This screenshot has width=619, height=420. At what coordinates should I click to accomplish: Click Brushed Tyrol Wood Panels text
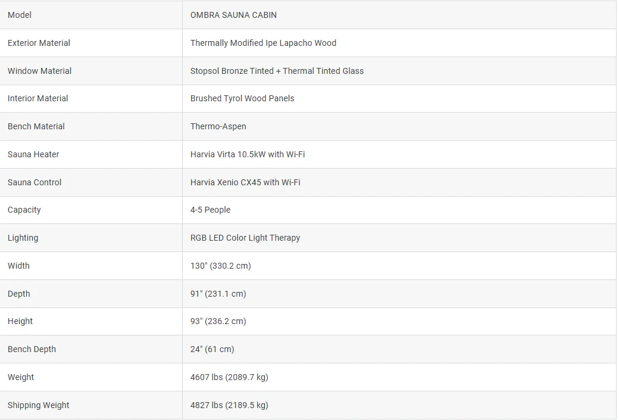coord(242,98)
